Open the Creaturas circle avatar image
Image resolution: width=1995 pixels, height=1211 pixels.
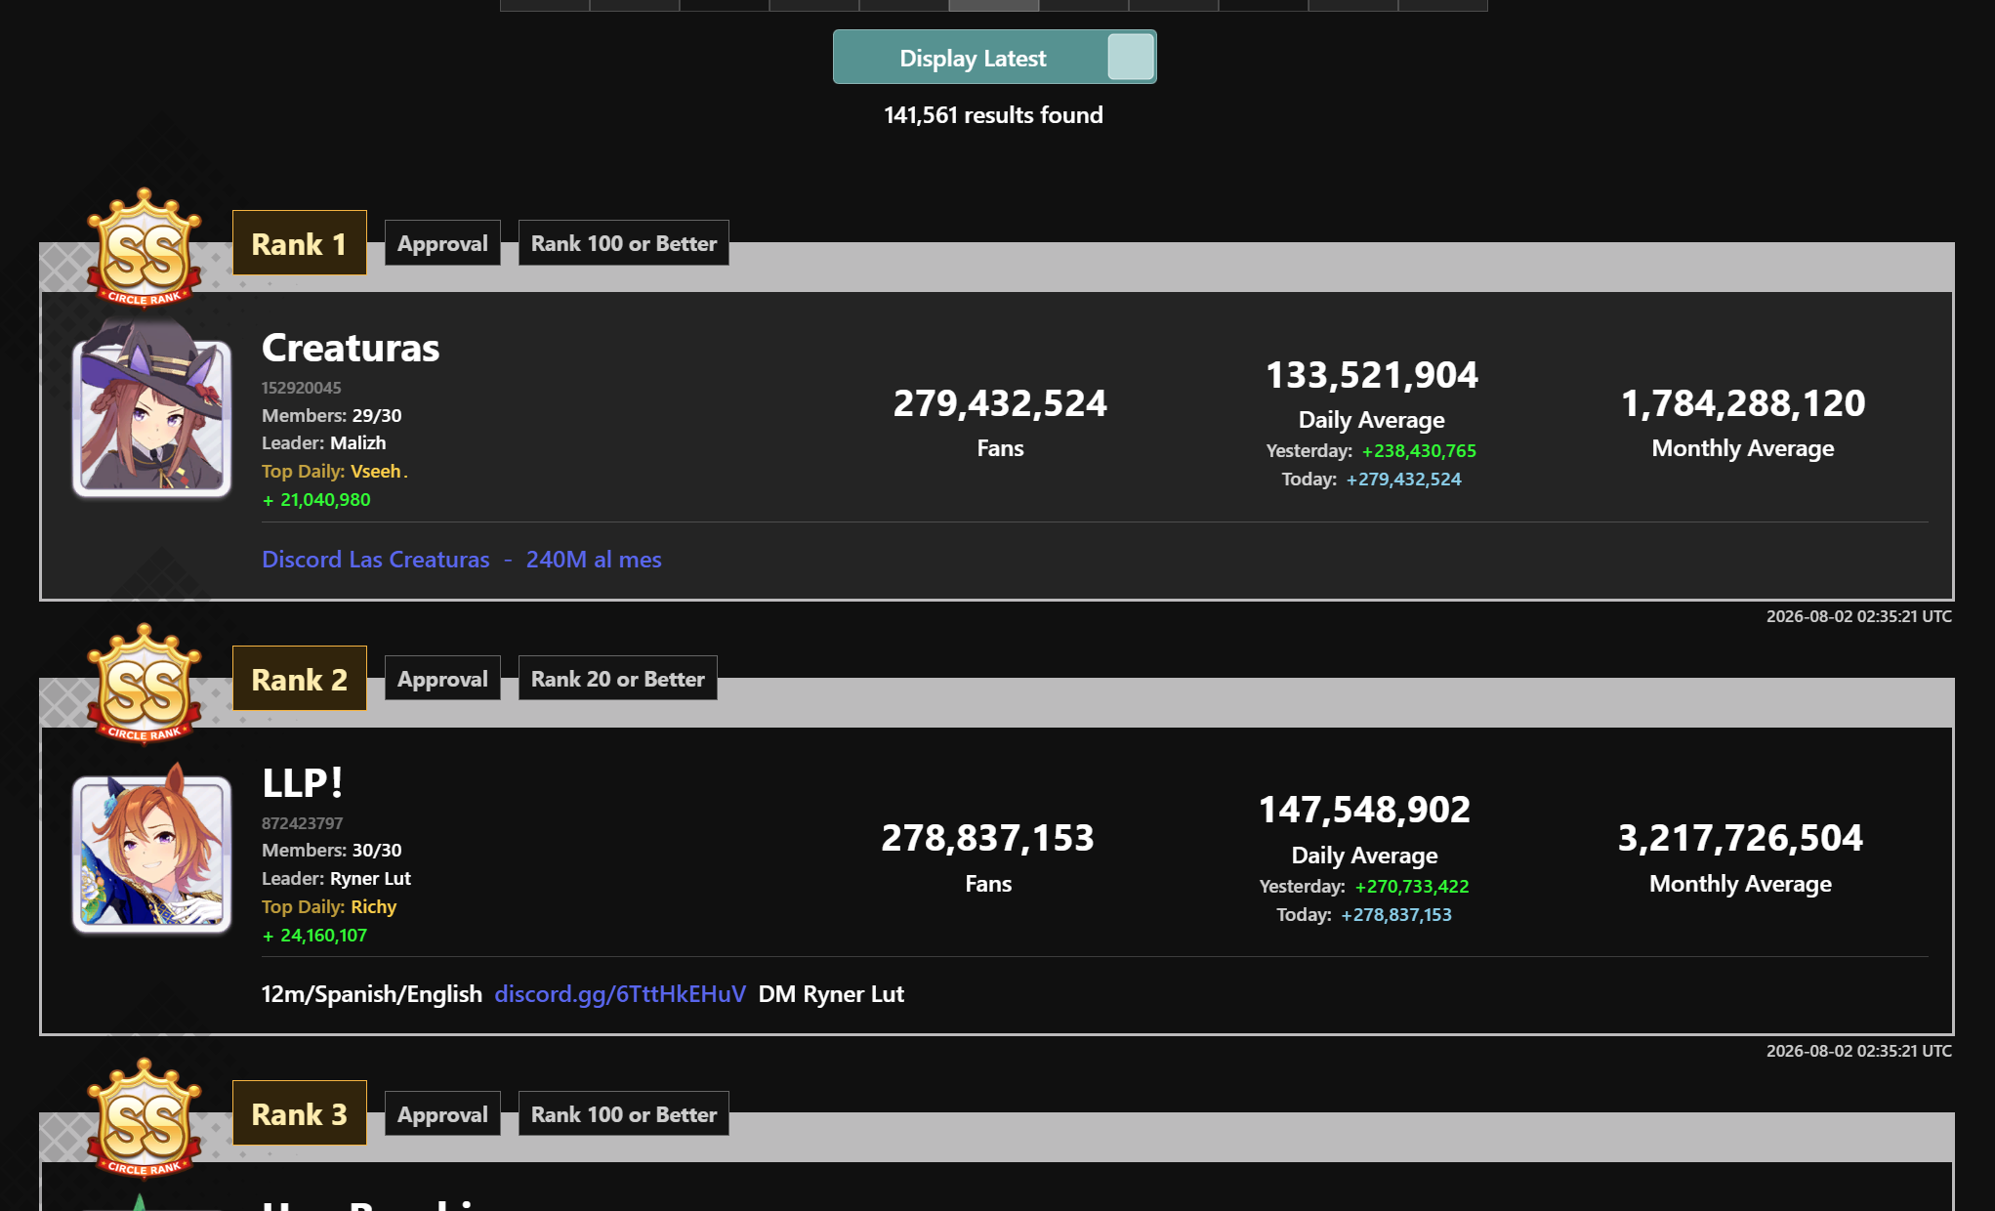(151, 411)
